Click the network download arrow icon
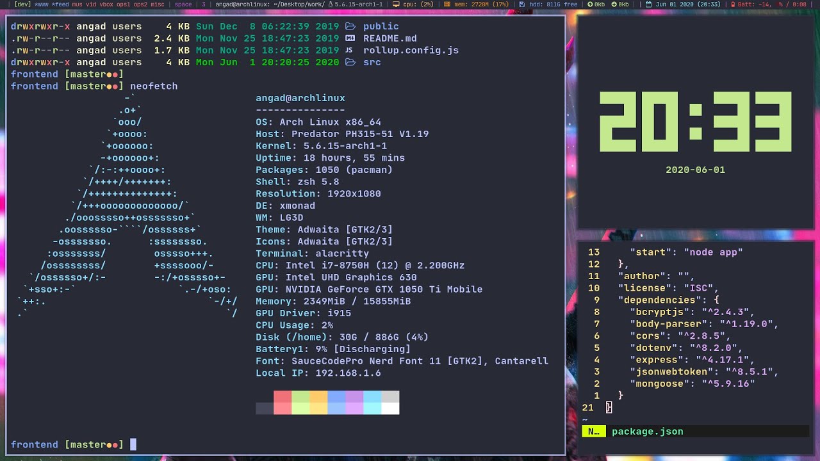The height and width of the screenshot is (461, 820). coord(614,4)
